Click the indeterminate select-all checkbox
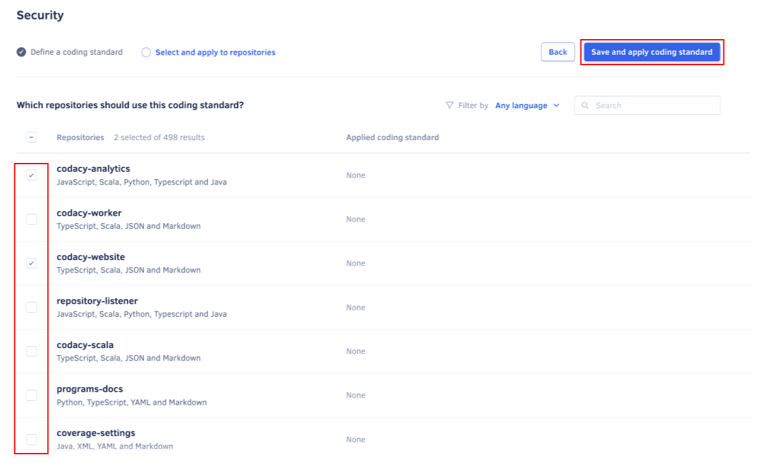 [x=31, y=137]
